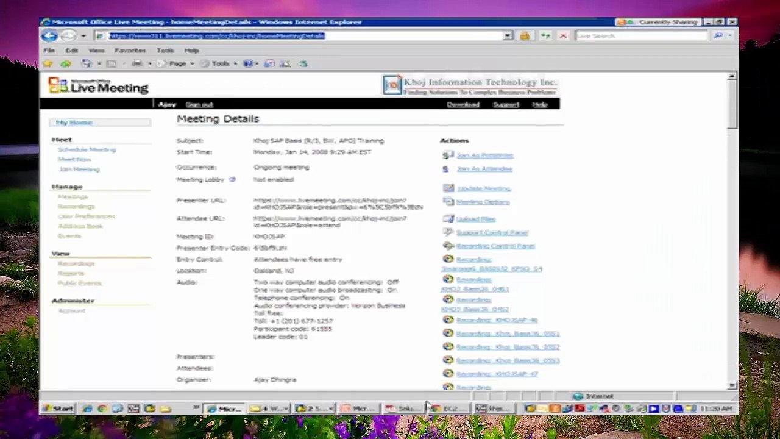
Task: Click the Office Live Meeting logo
Action: click(x=99, y=85)
